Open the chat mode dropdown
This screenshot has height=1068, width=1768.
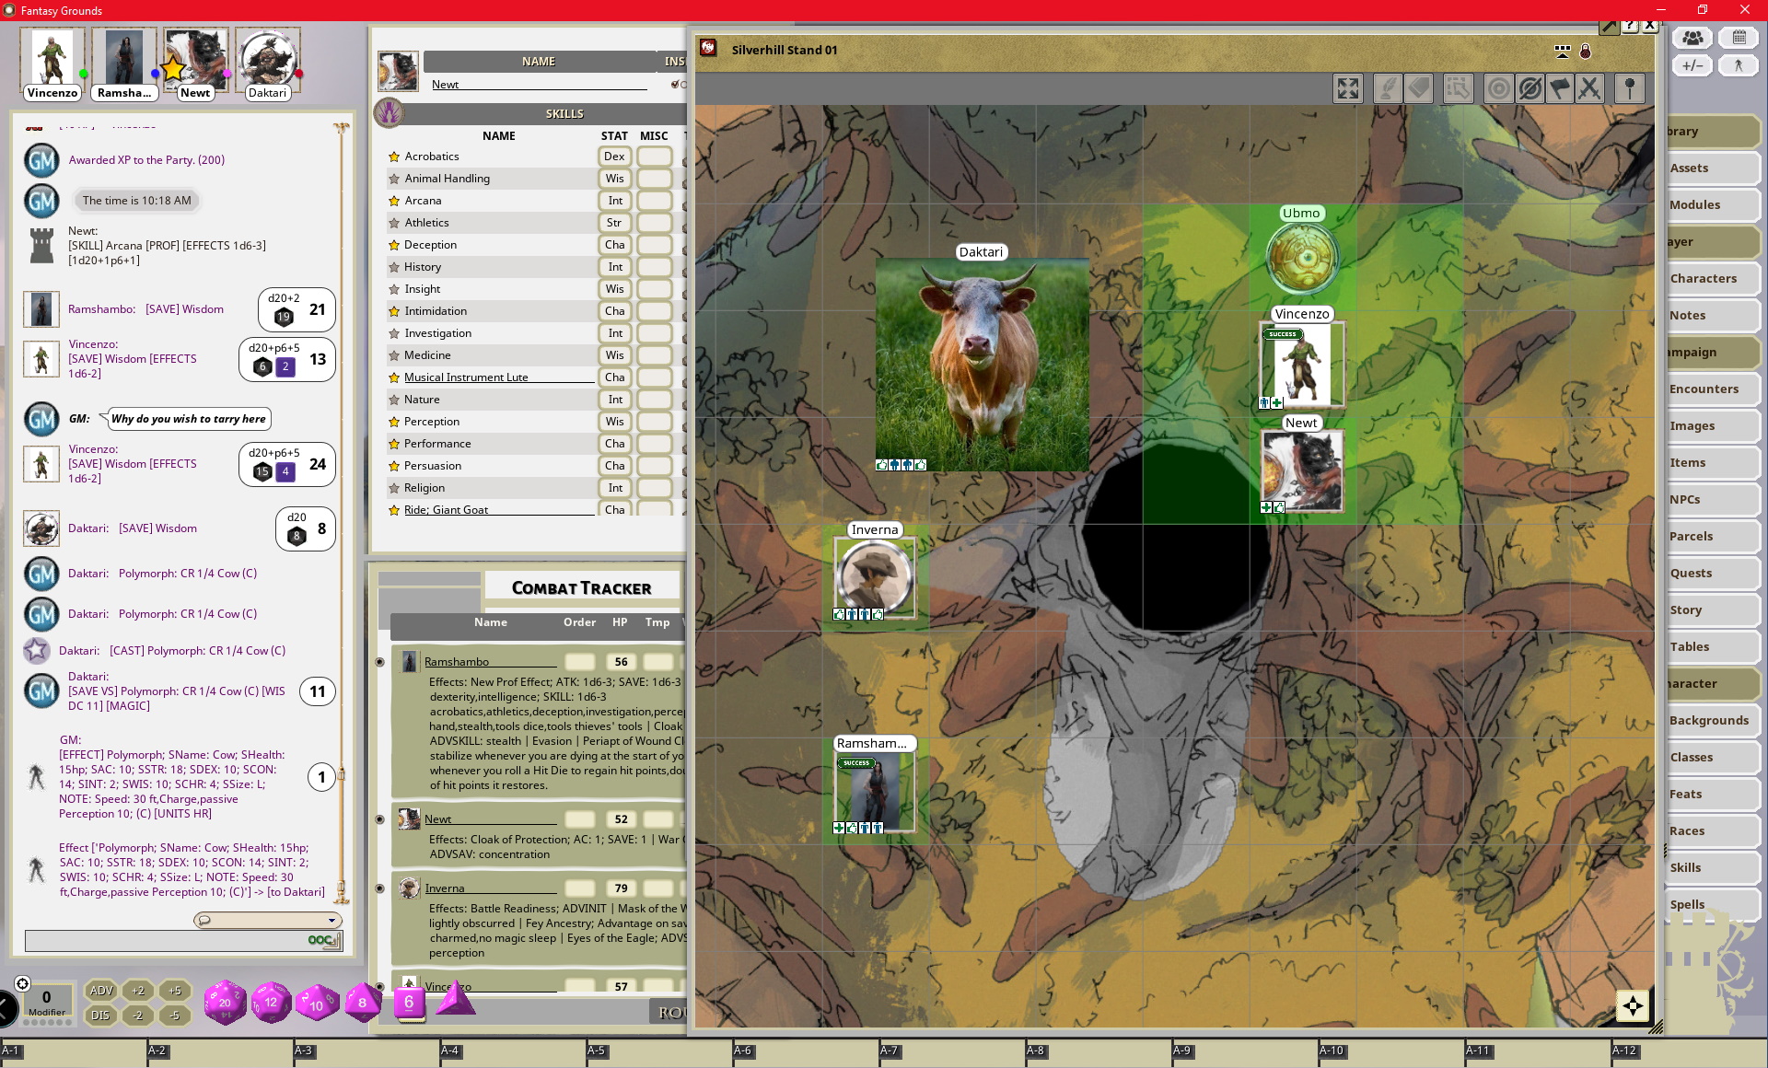point(267,920)
